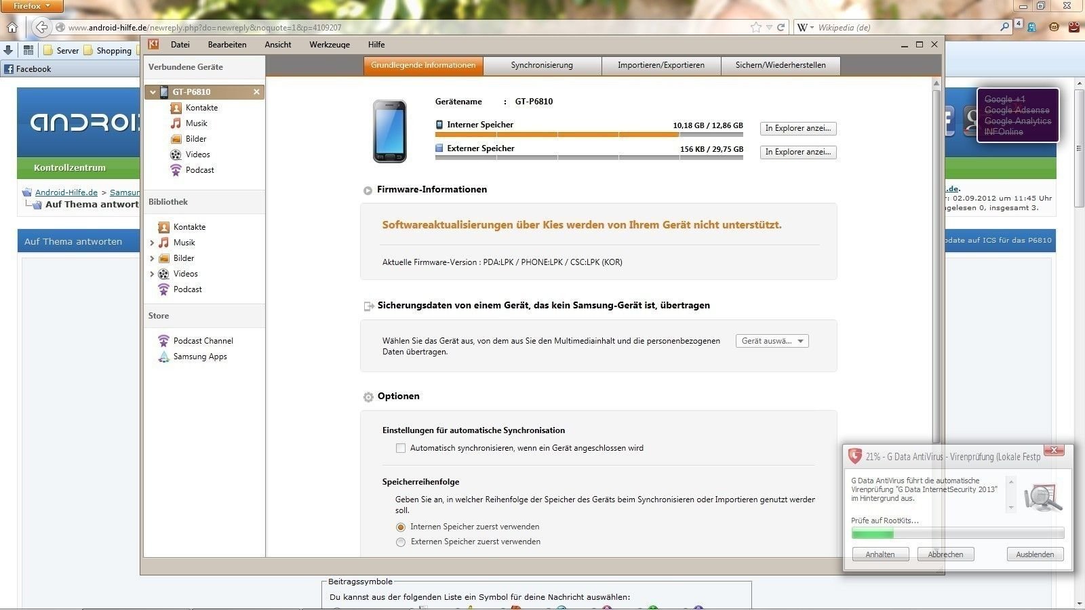Click the phone device image
This screenshot has height=610, width=1085.
390,131
